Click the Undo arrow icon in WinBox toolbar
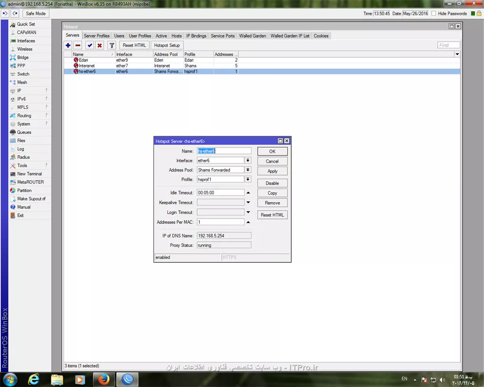The image size is (484, 387). (5, 14)
